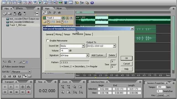177x99 pixels.
Task: Open the Output To dropdown
Action: pos(114,46)
